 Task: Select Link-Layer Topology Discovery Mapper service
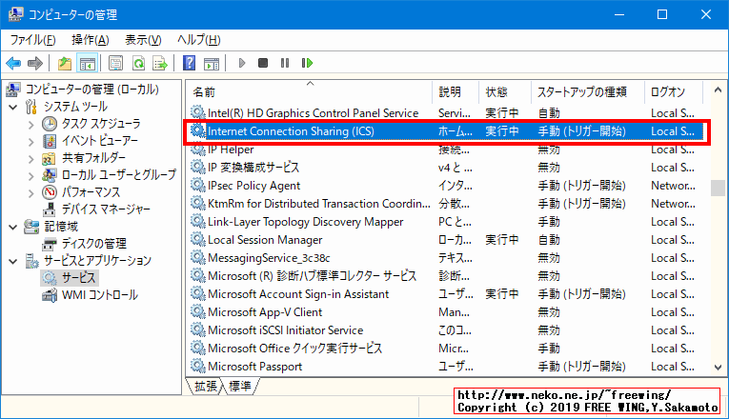[306, 222]
